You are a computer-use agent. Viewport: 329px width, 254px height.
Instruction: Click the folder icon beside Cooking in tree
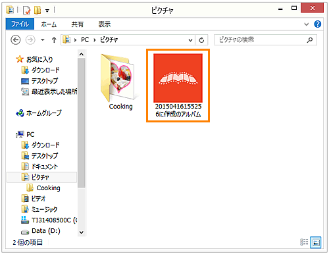tap(30, 188)
